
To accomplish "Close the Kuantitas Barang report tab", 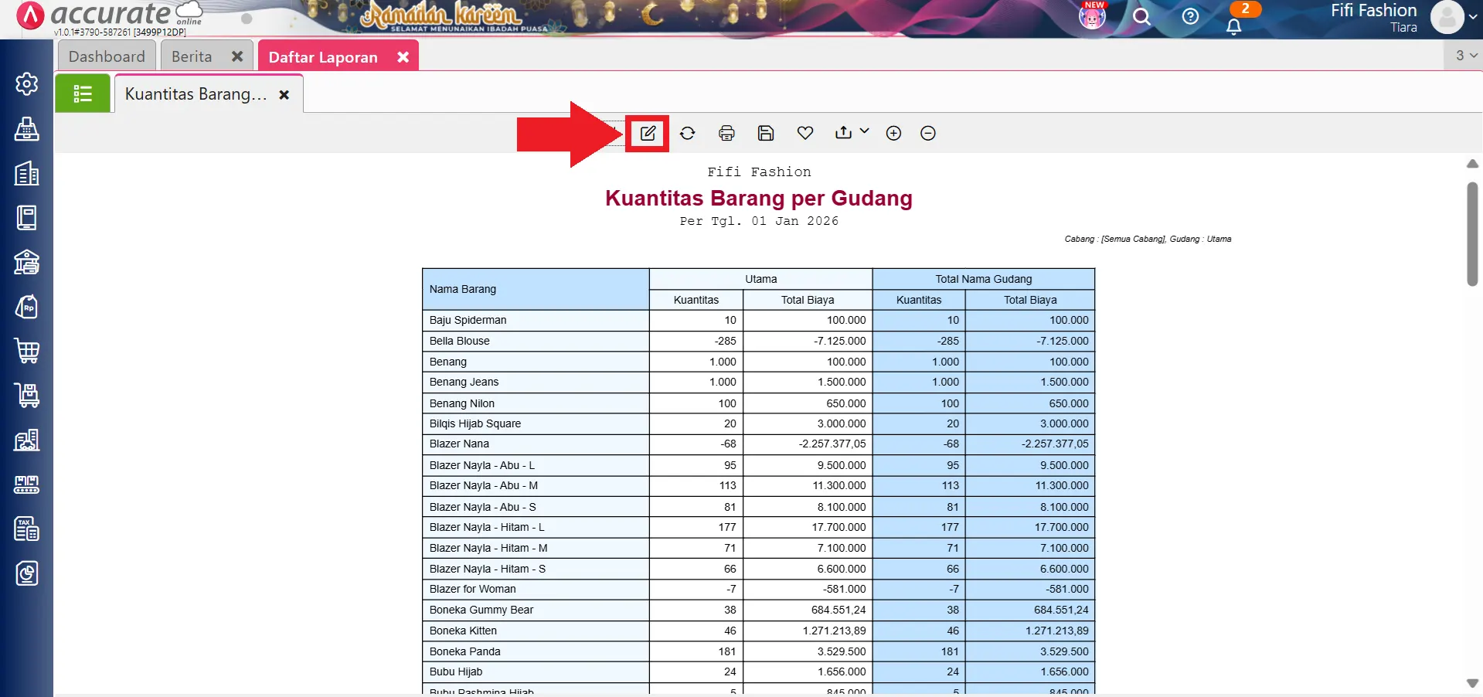I will tap(284, 94).
